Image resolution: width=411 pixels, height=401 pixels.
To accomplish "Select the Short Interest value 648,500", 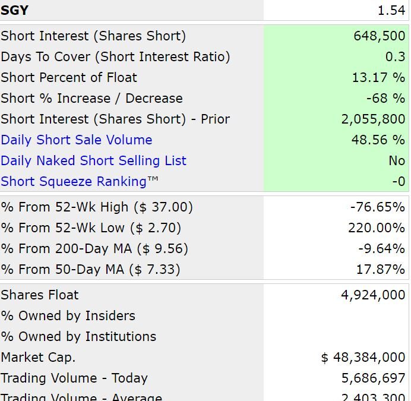I will (380, 36).
